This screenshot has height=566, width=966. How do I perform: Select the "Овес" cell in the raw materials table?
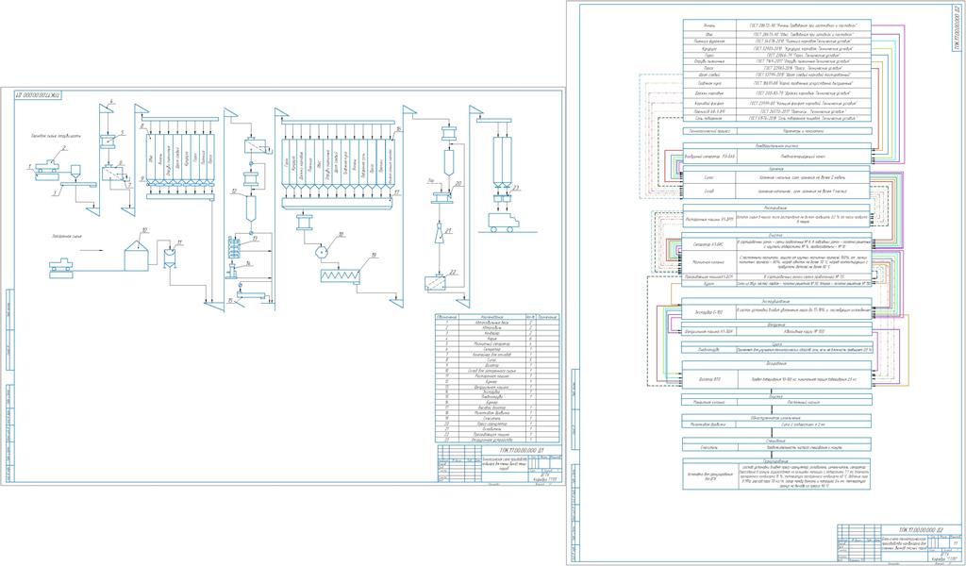pyautogui.click(x=709, y=33)
